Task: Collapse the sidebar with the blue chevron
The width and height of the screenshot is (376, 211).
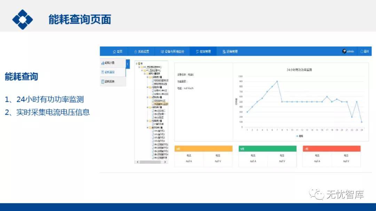Action: [128, 64]
